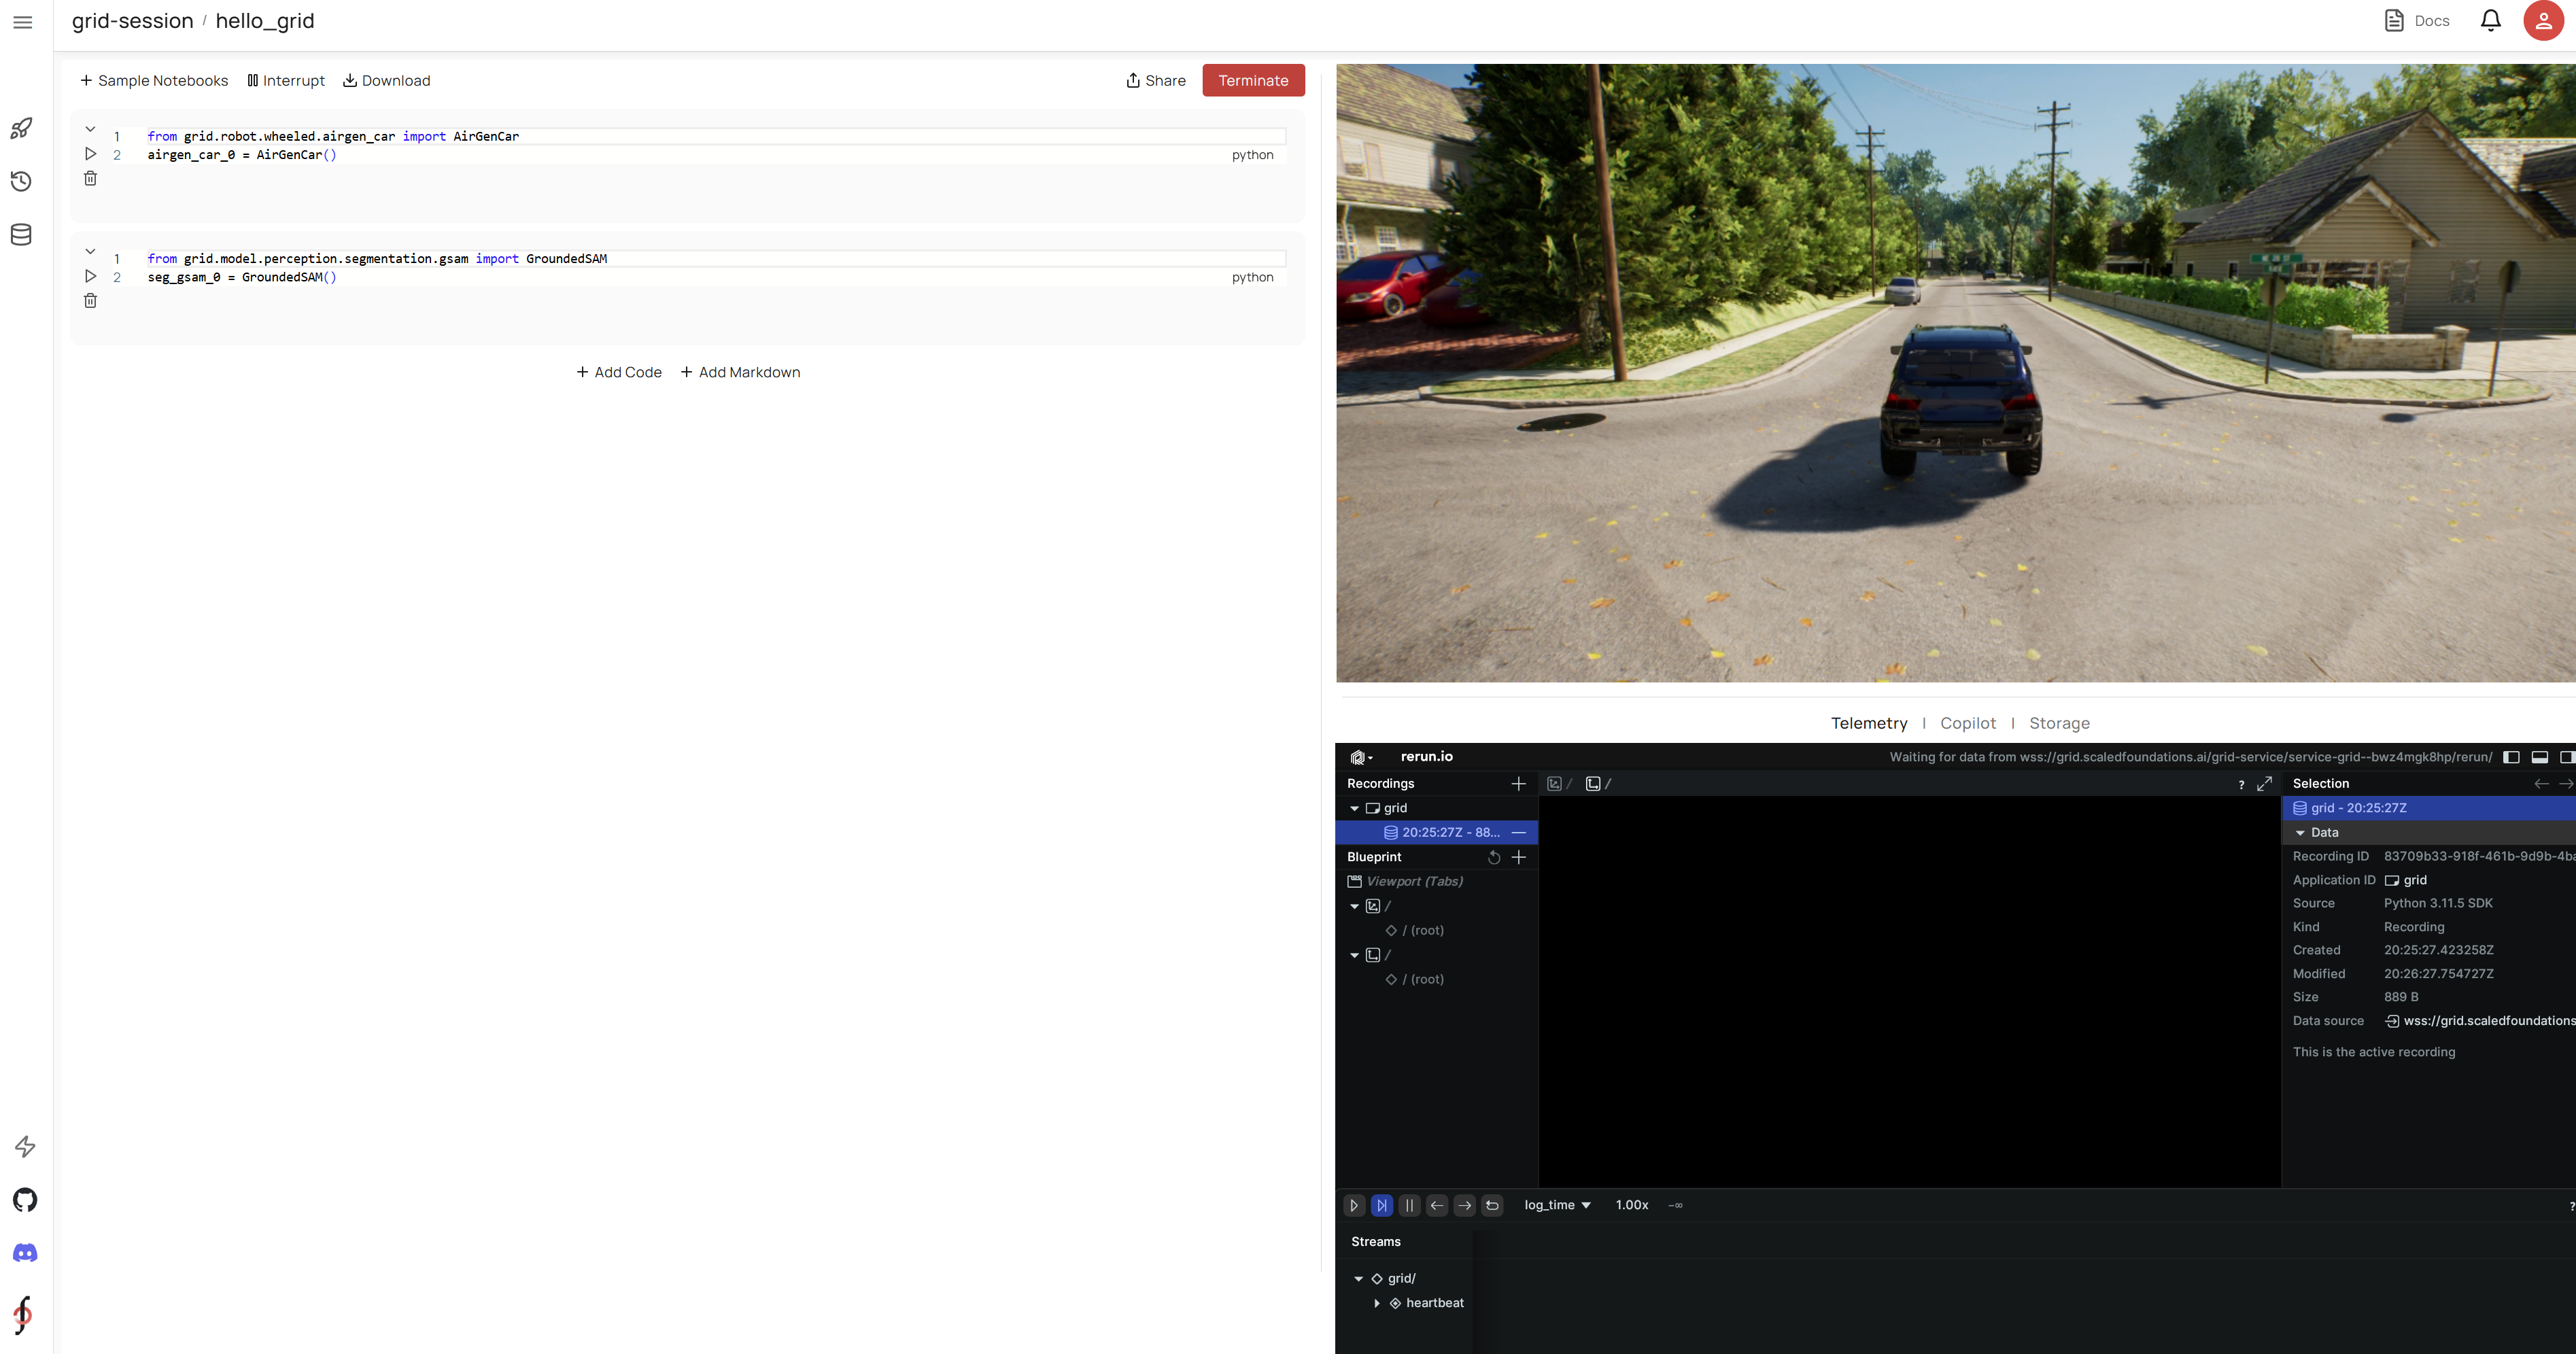Viewport: 2576px width, 1354px height.
Task: Click the Terminate button
Action: 1253,81
